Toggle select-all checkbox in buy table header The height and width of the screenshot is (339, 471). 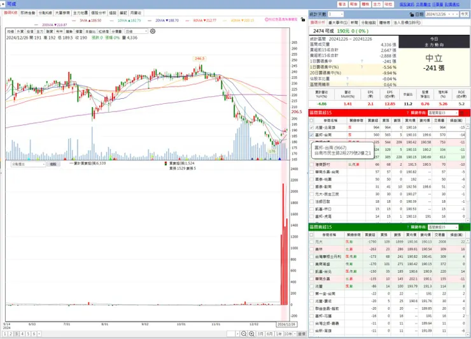(311, 120)
